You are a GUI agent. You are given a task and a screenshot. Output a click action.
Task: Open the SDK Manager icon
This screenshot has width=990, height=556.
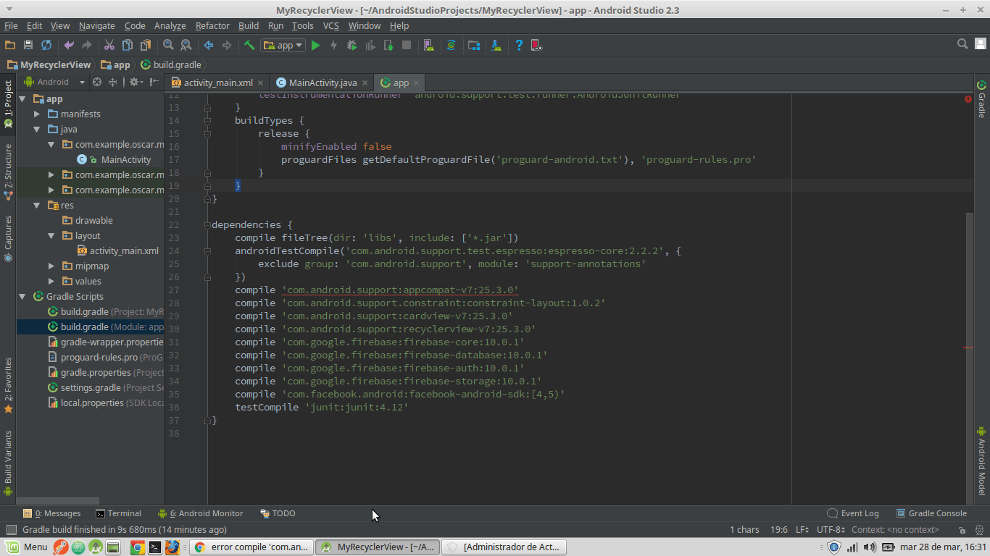[x=496, y=45]
